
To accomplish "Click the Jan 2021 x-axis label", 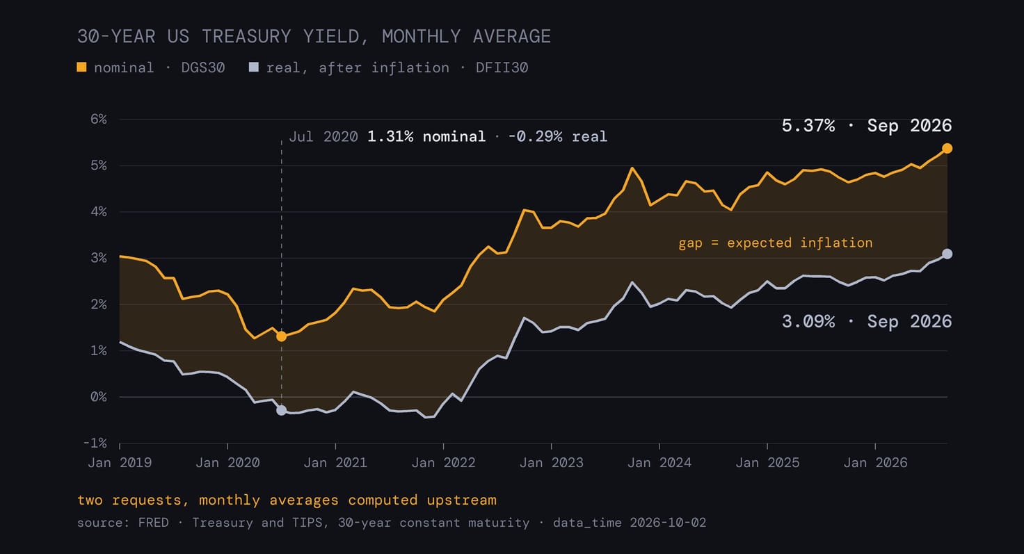I will (x=335, y=462).
